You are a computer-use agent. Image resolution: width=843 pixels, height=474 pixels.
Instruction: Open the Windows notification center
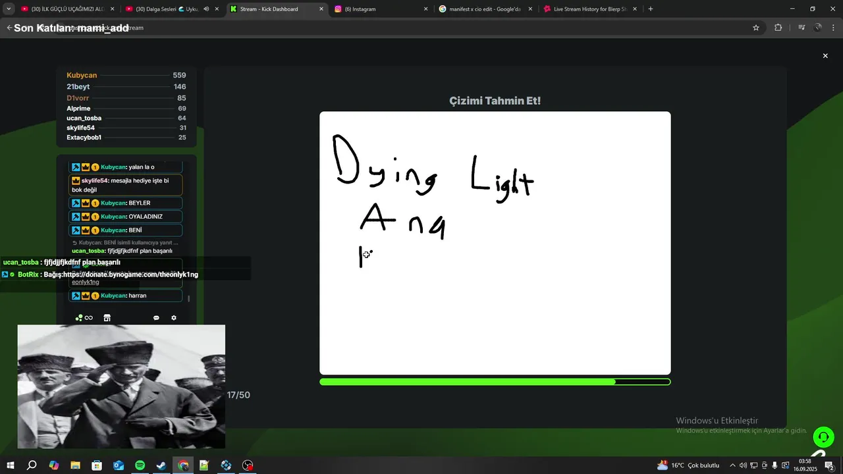830,465
